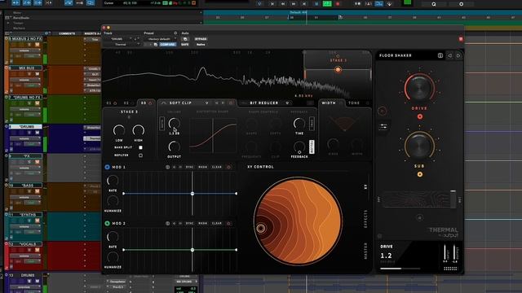Image resolution: width=522 pixels, height=293 pixels.
Task: Click the RNDM button in MOD 2 header
Action: coord(203,224)
